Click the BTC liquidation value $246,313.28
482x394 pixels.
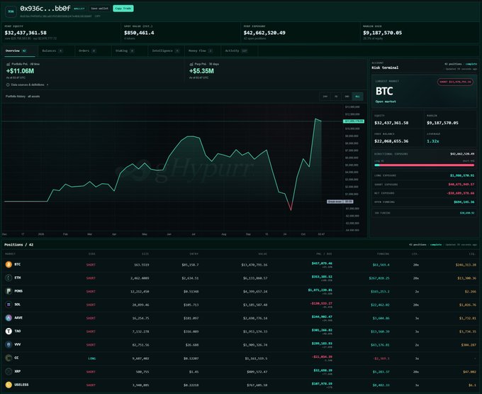(x=466, y=265)
